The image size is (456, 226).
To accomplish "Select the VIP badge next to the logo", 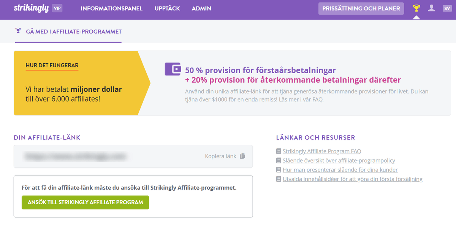I will (57, 8).
